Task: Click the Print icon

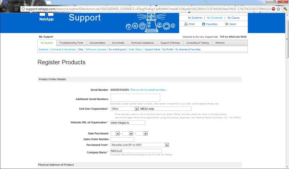Action: [186, 24]
